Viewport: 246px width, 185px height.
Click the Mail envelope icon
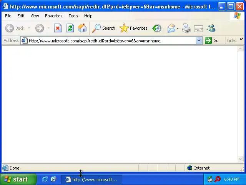point(171,28)
